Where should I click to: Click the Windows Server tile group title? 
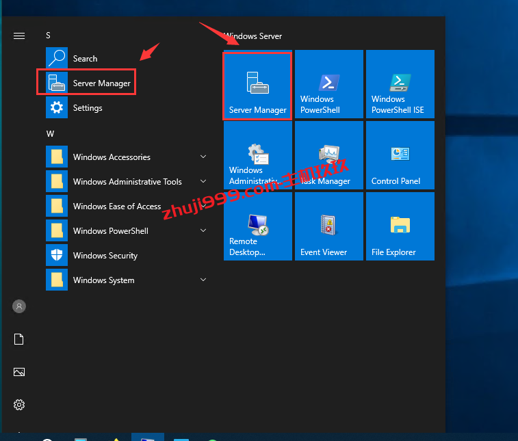tap(253, 36)
